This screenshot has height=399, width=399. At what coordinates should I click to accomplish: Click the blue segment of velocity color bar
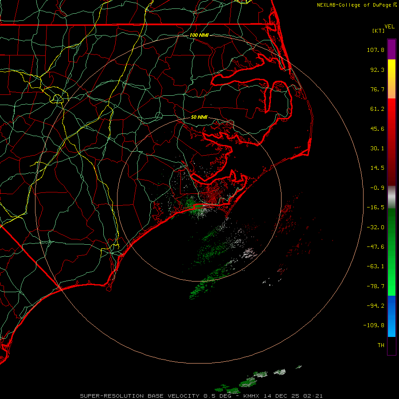(391, 316)
